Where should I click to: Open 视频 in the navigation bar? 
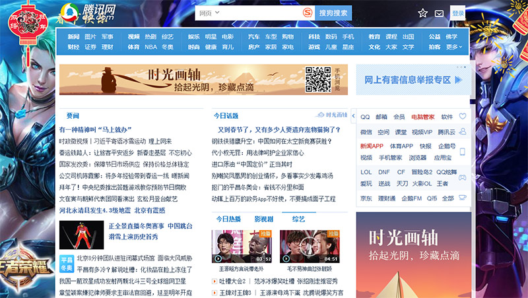[134, 37]
